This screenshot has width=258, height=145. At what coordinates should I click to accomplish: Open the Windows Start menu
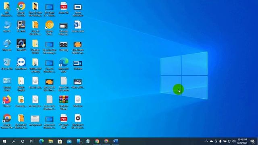pos(4,141)
